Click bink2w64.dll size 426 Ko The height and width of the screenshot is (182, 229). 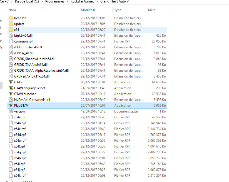161,36
